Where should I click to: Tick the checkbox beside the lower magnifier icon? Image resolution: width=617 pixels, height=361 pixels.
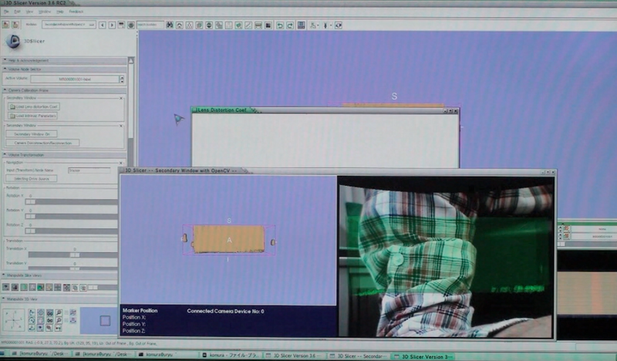coord(66,320)
